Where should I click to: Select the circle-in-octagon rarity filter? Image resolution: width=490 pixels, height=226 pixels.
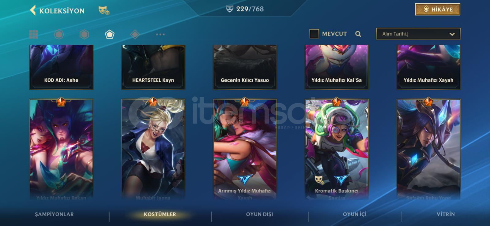pos(59,34)
